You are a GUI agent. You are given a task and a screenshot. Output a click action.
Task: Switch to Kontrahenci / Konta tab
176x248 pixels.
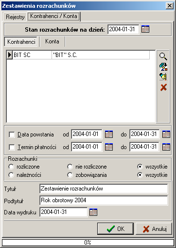point(53,16)
